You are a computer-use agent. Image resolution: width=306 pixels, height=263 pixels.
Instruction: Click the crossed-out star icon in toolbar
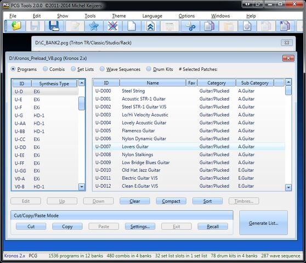[112, 26]
